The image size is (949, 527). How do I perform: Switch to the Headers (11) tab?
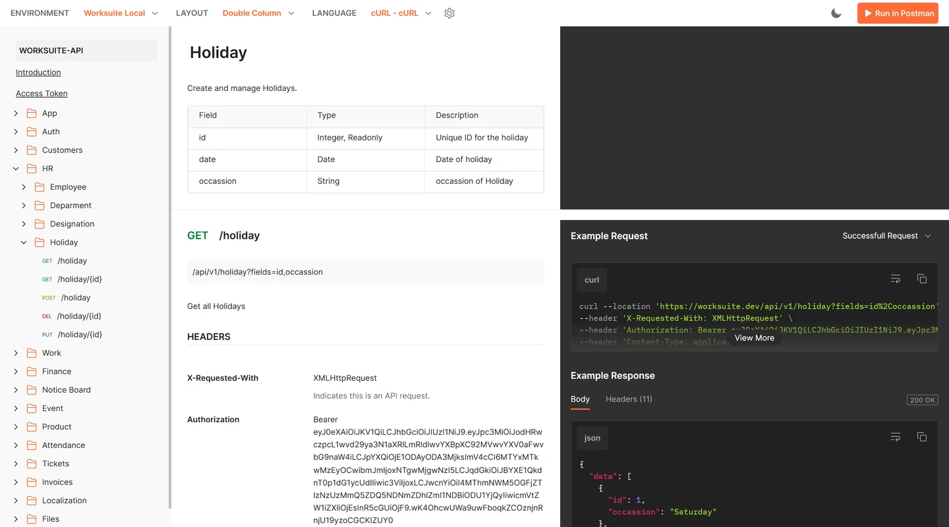(629, 399)
